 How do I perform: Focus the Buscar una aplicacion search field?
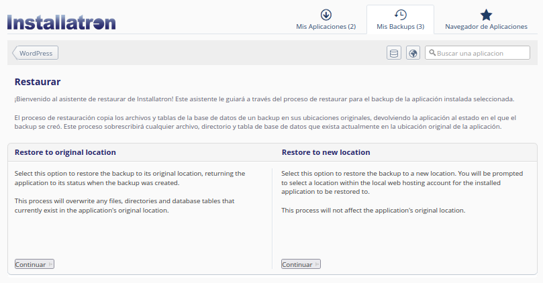(478, 53)
